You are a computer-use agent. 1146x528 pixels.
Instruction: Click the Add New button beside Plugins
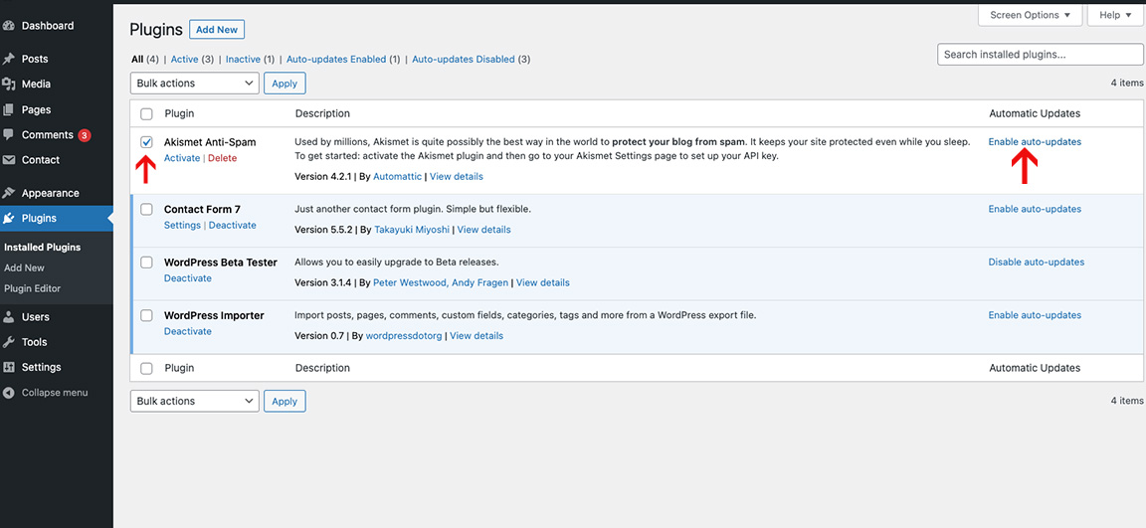tap(217, 29)
